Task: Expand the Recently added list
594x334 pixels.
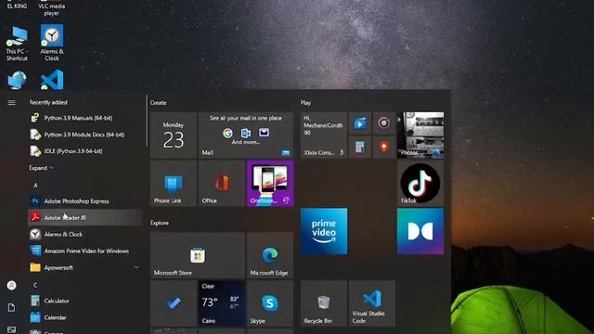Action: tap(41, 168)
